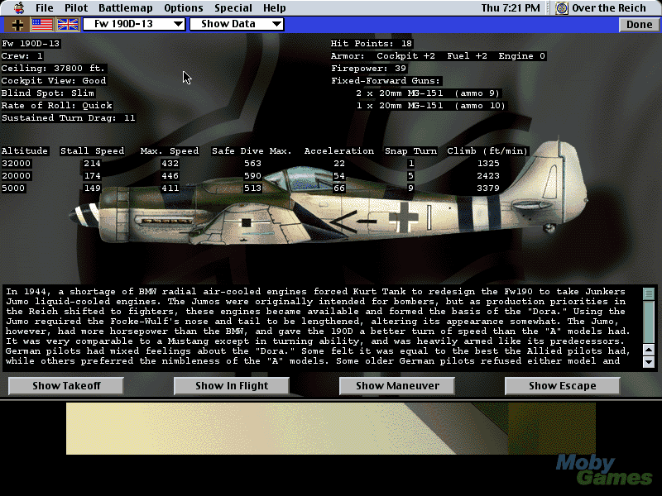
Task: Click the Show Escape button
Action: tap(563, 386)
